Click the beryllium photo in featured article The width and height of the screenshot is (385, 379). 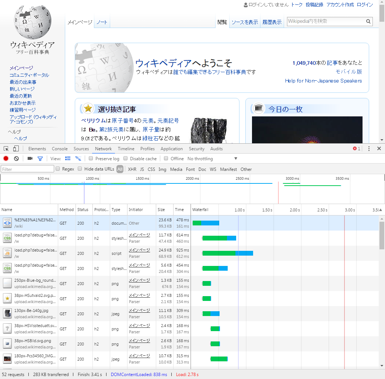pyautogui.click(x=209, y=130)
